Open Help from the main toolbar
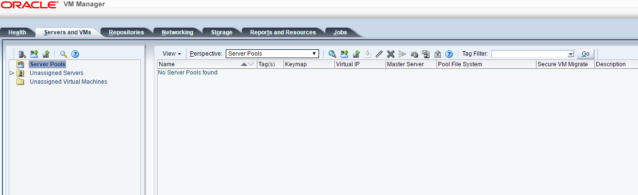This screenshot has height=195, width=638. [449, 54]
